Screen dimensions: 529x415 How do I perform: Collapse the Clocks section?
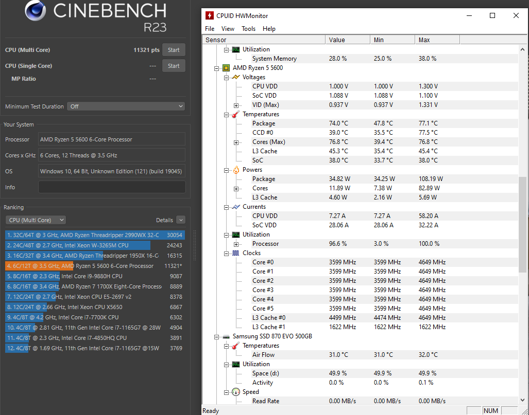pyautogui.click(x=226, y=254)
